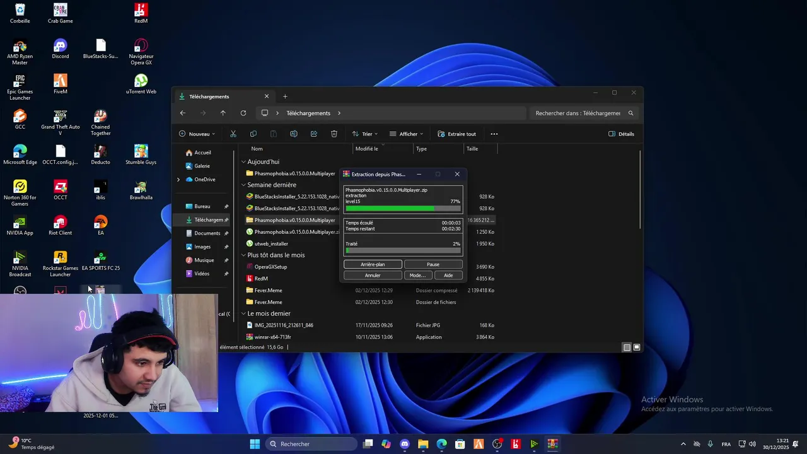The image size is (807, 454).
Task: Open Rockstar Games Launcher desktop icon
Action: click(61, 264)
